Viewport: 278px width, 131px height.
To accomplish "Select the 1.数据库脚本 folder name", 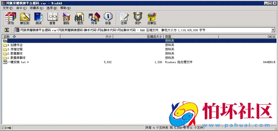I will tap(16, 58).
